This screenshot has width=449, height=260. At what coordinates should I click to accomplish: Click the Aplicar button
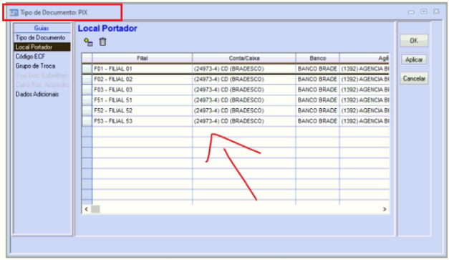414,59
